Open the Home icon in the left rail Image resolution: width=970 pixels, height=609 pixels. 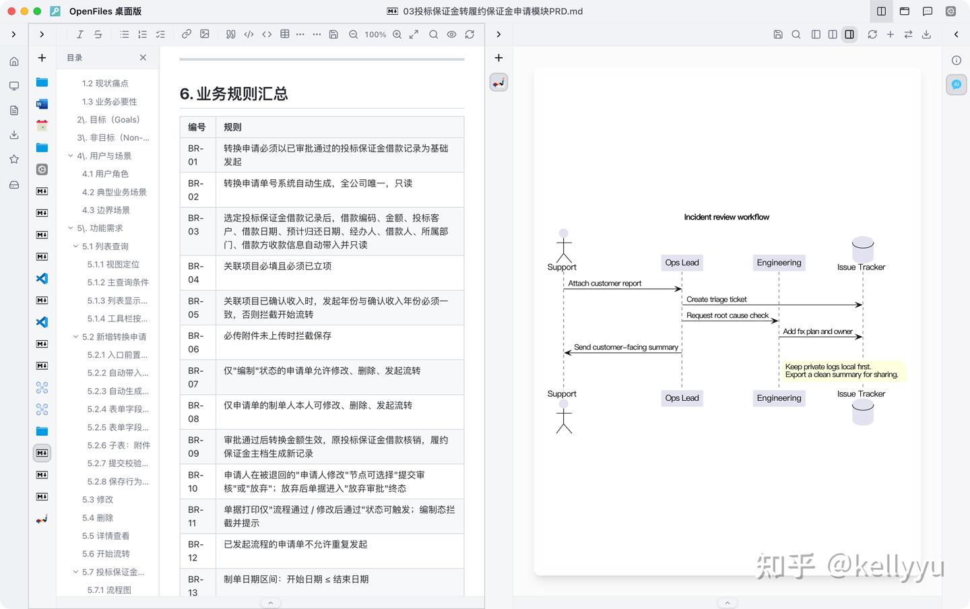(x=14, y=61)
